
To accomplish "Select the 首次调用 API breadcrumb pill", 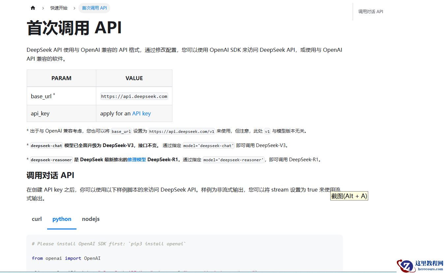I will [x=94, y=8].
